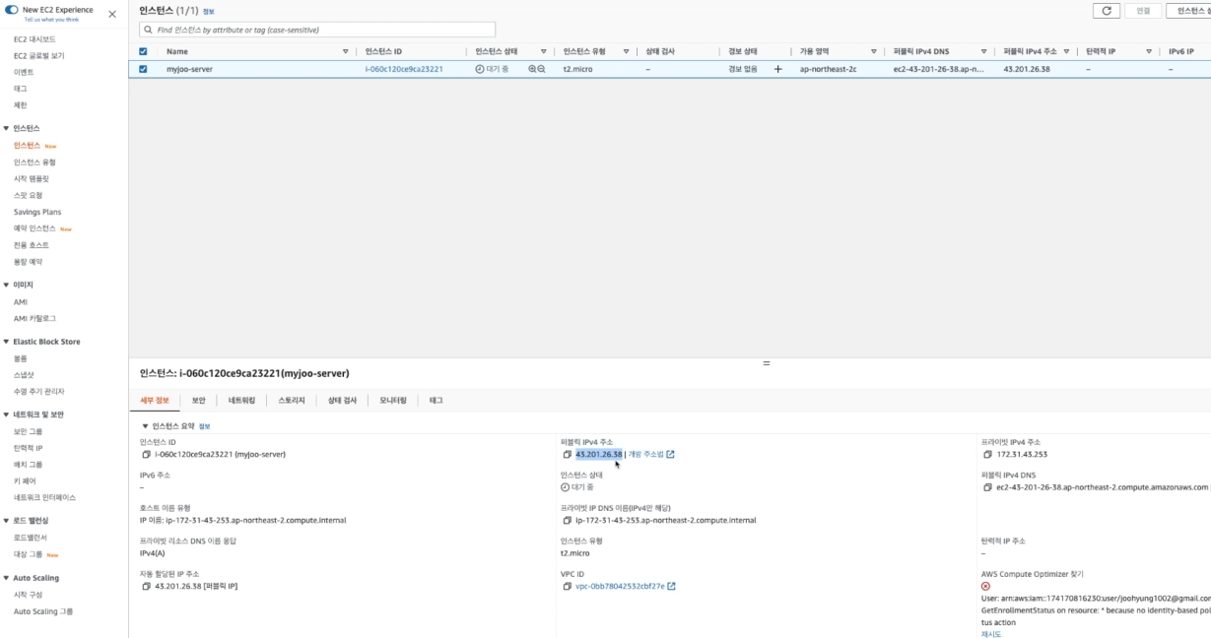The height and width of the screenshot is (638, 1211).
Task: Toggle the select-all instances checkbox
Action: click(143, 51)
